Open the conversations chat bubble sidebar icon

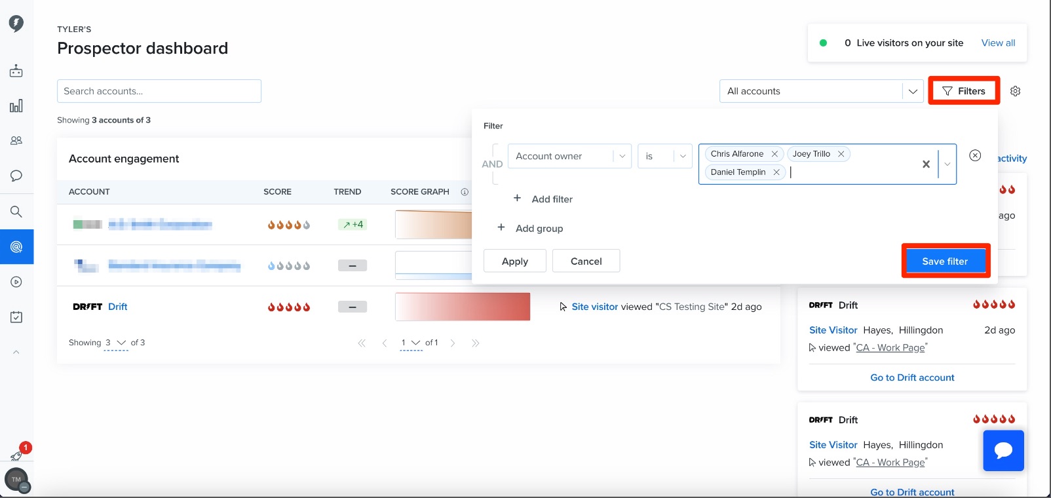(x=16, y=176)
